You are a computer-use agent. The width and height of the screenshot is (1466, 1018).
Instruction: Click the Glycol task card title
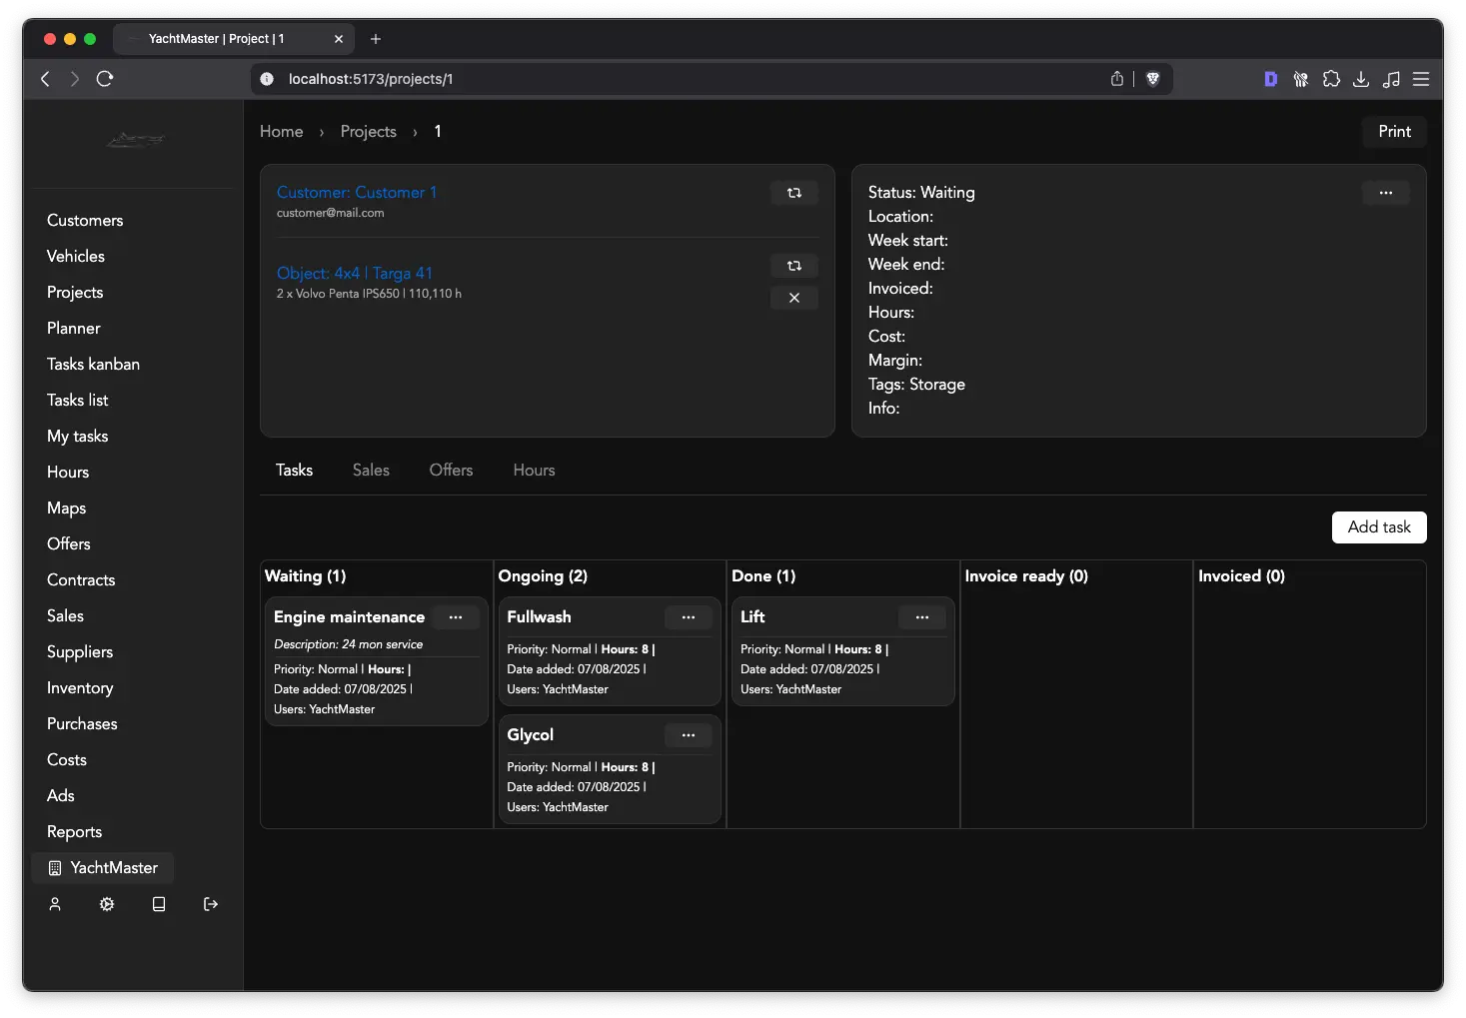tap(530, 735)
